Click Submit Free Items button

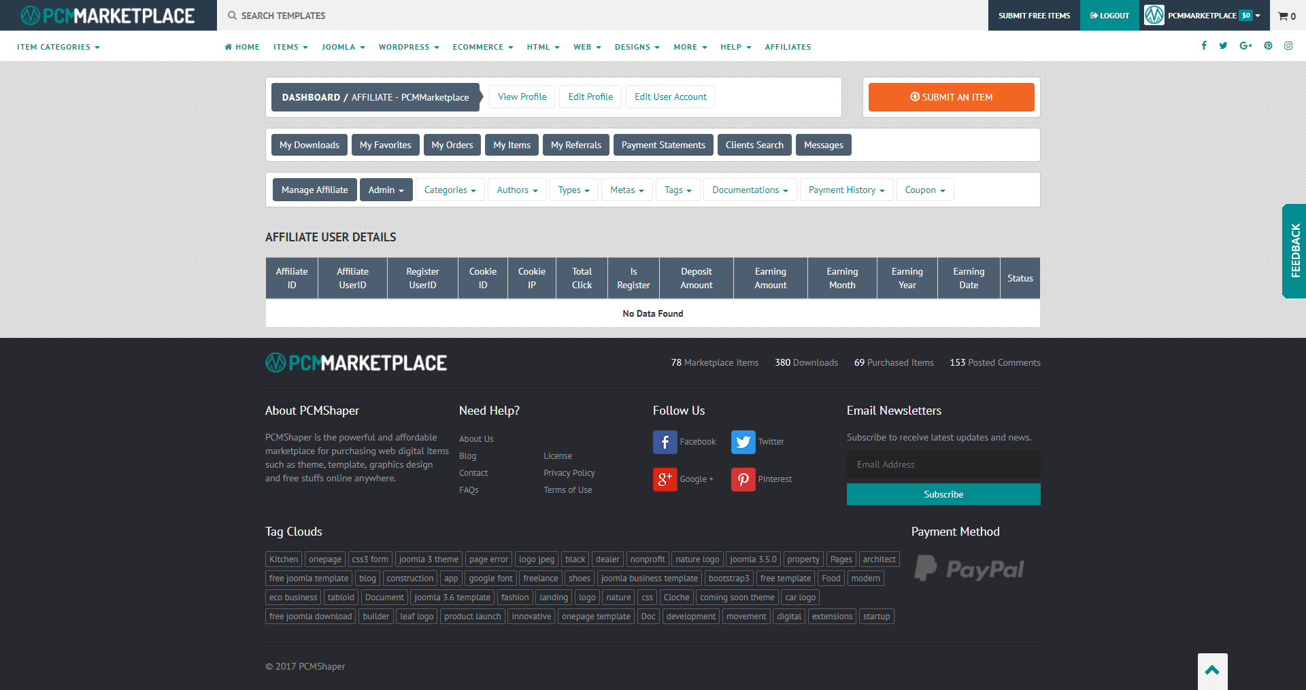(1034, 15)
